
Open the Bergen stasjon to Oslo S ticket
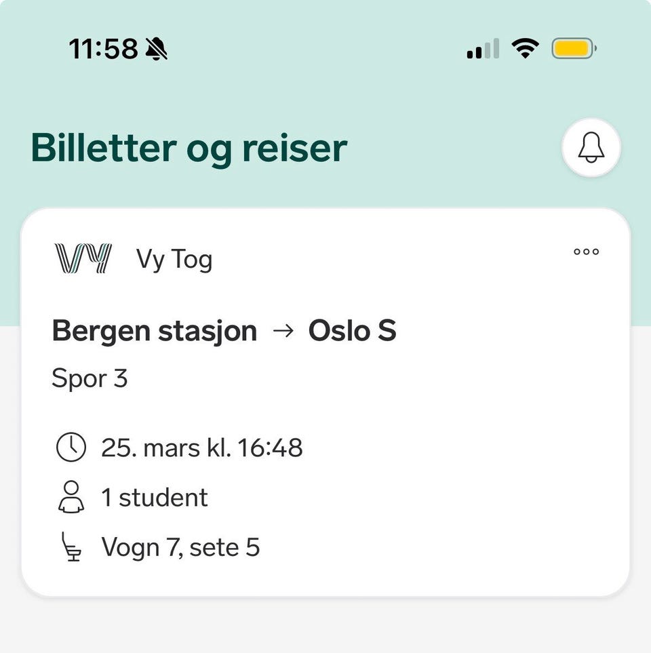coord(325,402)
